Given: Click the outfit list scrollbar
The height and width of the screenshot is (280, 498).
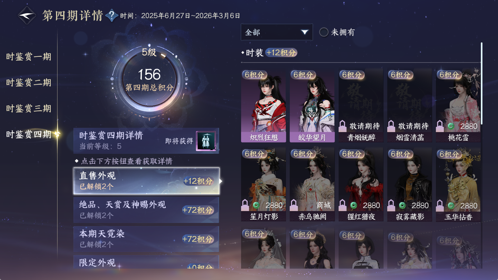Looking at the screenshot, I should click(x=482, y=83).
